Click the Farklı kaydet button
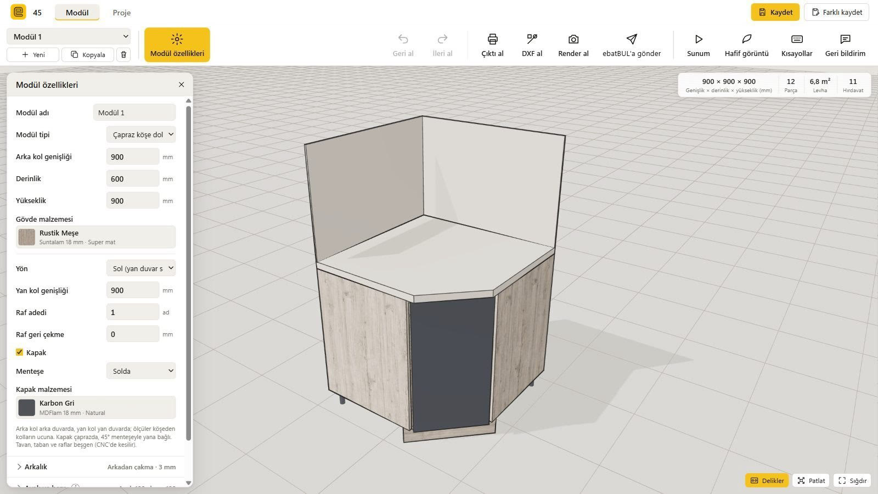Image resolution: width=878 pixels, height=494 pixels. (x=836, y=12)
